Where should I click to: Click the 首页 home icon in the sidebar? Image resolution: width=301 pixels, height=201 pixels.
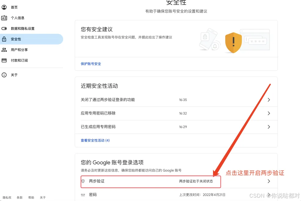[x=4, y=7]
